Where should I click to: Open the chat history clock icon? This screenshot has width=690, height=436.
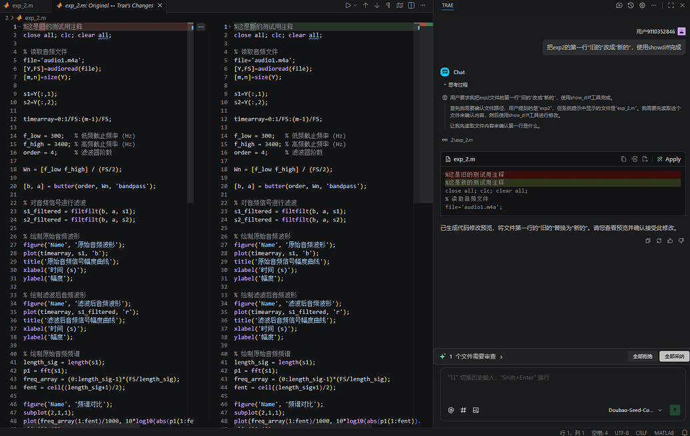631,5
